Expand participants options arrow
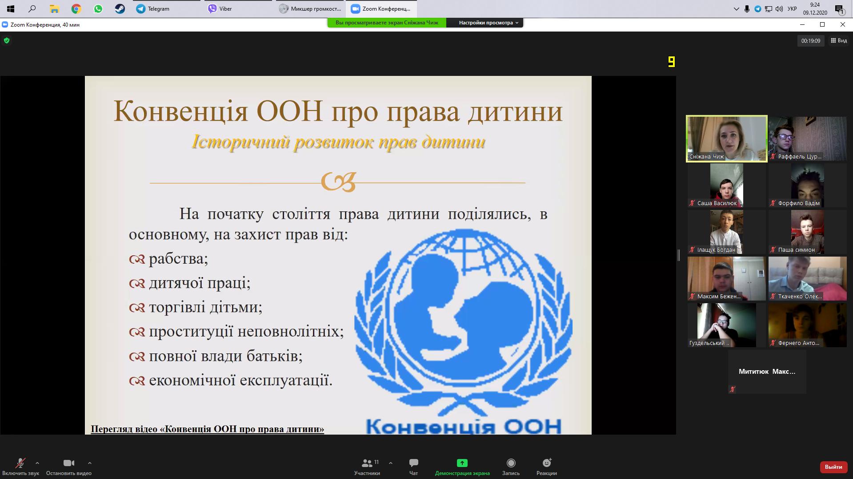Viewport: 853px width, 479px height. (391, 463)
